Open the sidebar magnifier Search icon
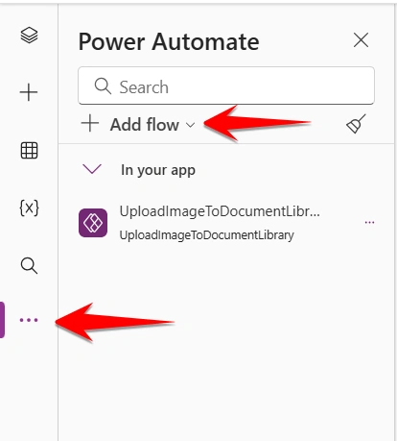Screen dimensions: 397x441 29,265
